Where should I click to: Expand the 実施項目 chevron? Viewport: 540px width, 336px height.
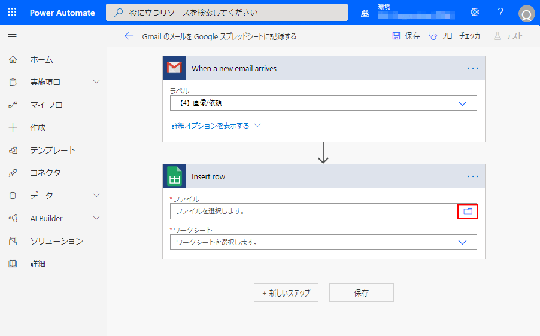96,82
